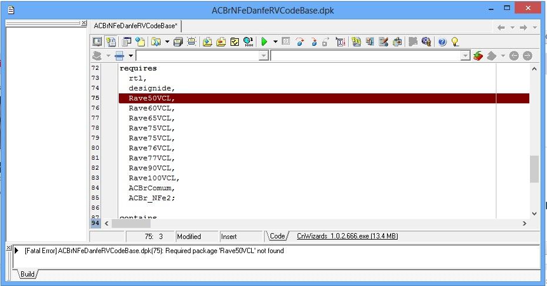Image resolution: width=547 pixels, height=286 pixels.
Task: Open the dropdown beside the back arrow
Action: [512, 28]
